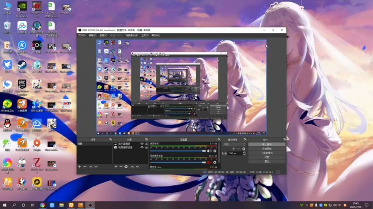The image size is (373, 209).
Task: Click Studio Mode button in controls
Action: [267, 153]
